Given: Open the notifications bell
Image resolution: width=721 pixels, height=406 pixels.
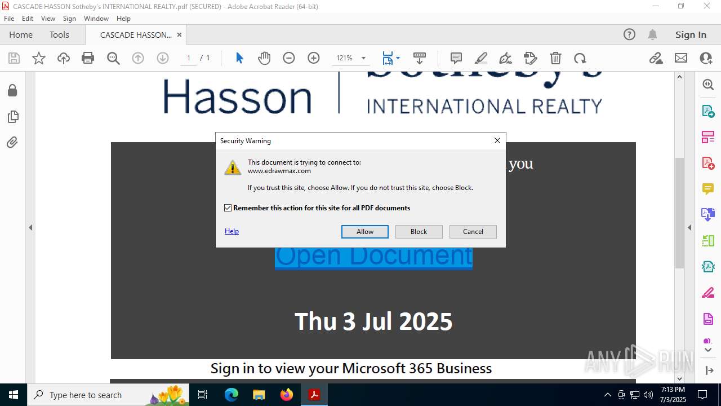Looking at the screenshot, I should pyautogui.click(x=653, y=34).
